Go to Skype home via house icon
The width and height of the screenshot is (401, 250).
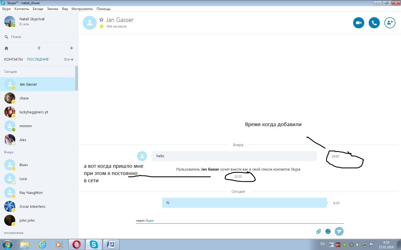pyautogui.click(x=6, y=48)
